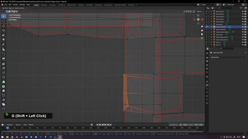Disable rendering of tile-1-1 via camera icon
Screen dimensions: 248x139
(x=245, y=42)
